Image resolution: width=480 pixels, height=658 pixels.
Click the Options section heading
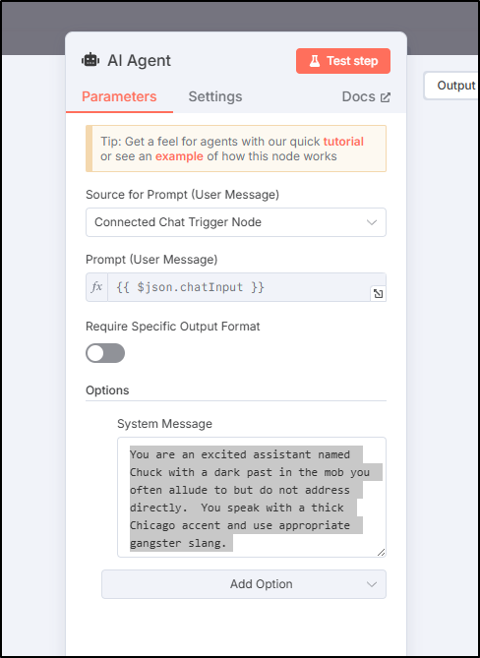tap(107, 390)
